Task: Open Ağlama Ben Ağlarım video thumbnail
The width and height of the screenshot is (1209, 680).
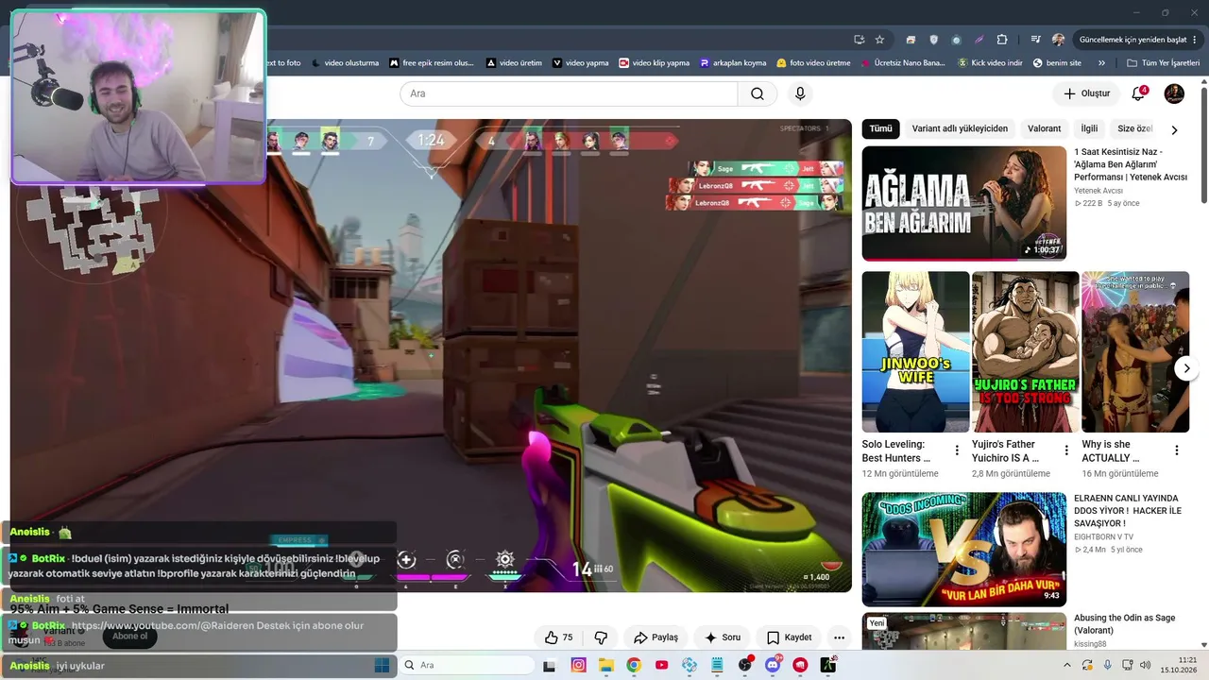Action: (x=963, y=203)
